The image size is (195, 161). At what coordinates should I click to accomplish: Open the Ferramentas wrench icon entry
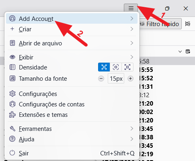12,129
